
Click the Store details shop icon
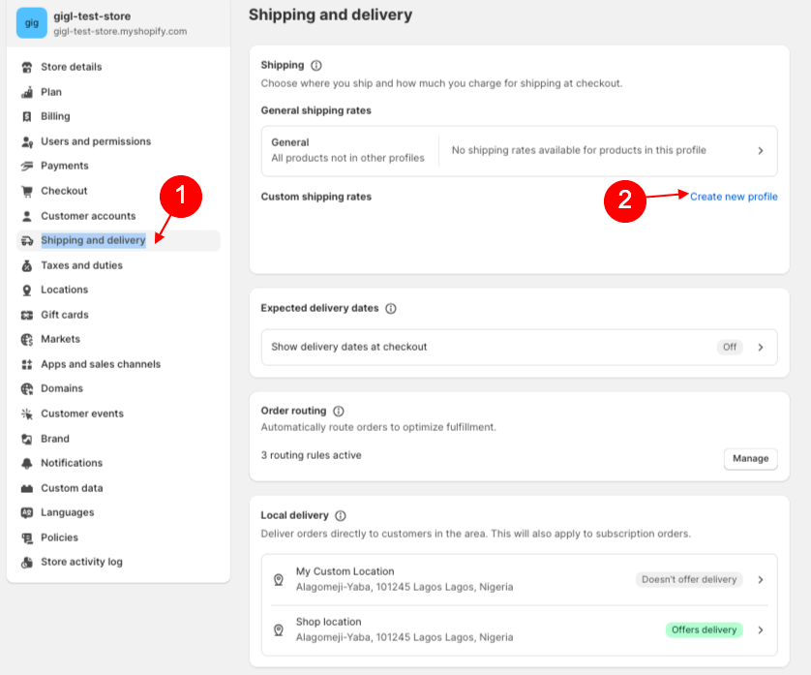click(27, 67)
